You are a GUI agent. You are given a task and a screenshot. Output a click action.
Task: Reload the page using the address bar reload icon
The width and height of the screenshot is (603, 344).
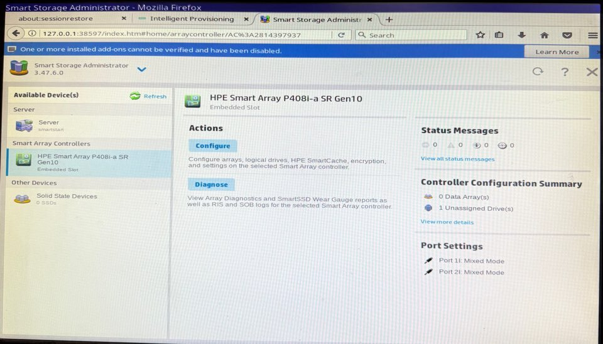[341, 35]
